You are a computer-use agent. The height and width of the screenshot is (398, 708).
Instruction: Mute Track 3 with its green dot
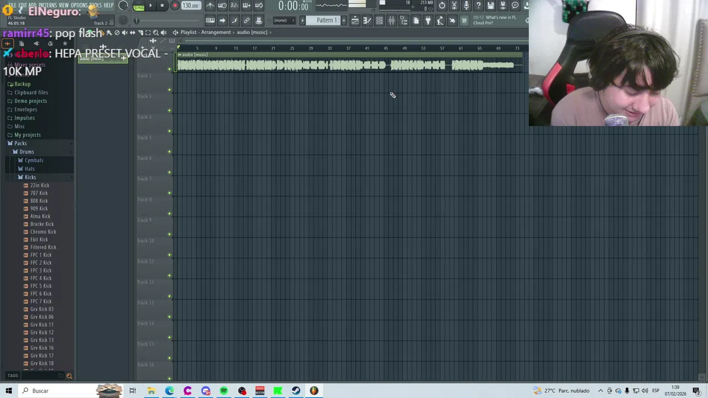169,110
